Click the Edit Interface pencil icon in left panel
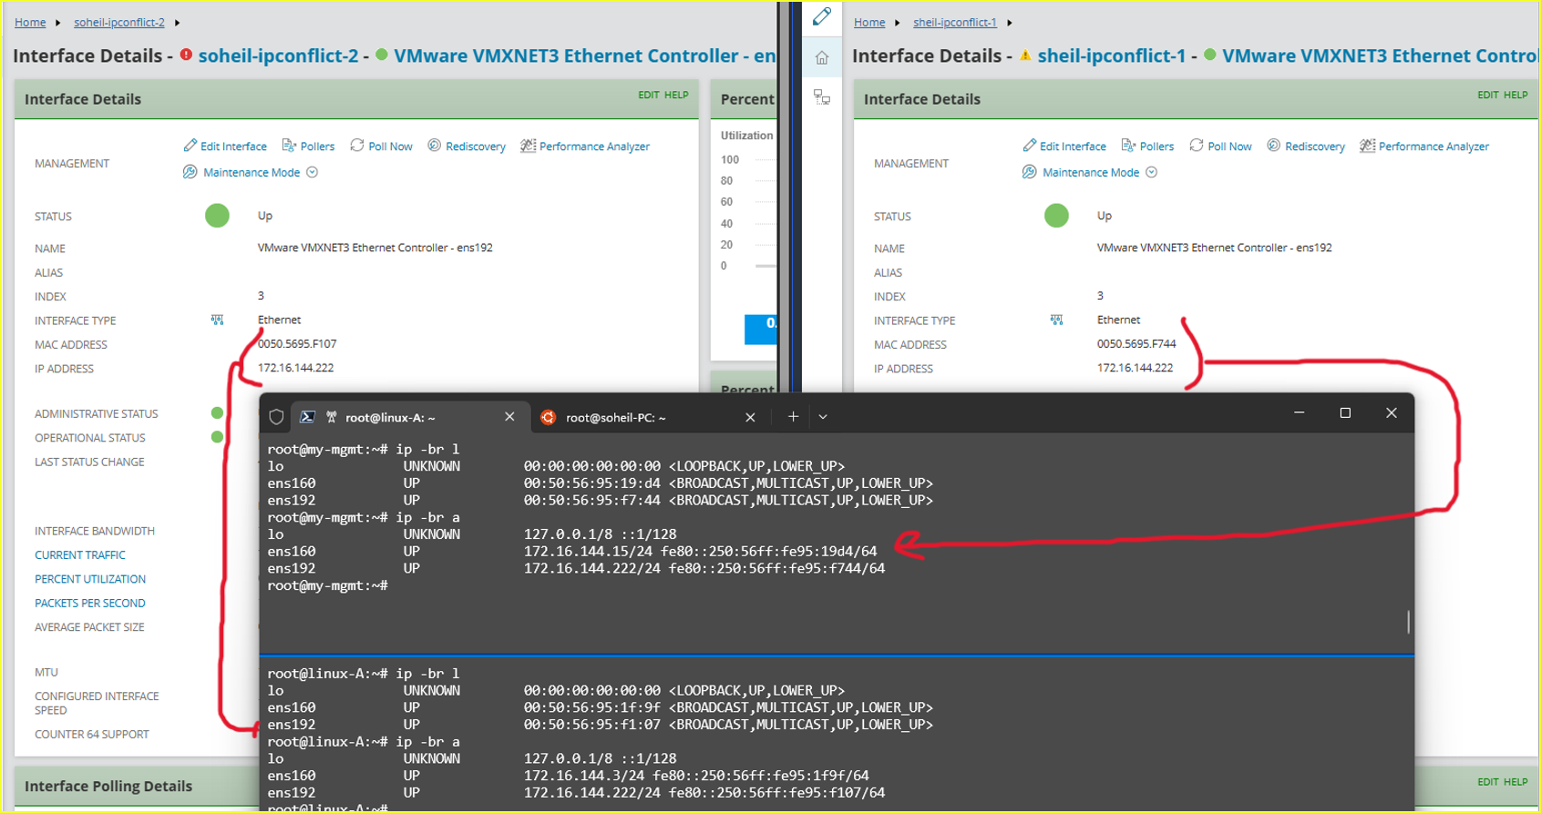This screenshot has width=1541, height=813. coord(190,145)
